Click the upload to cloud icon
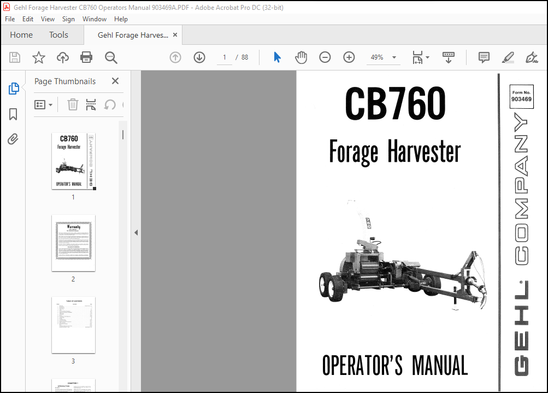The image size is (548, 393). click(63, 57)
